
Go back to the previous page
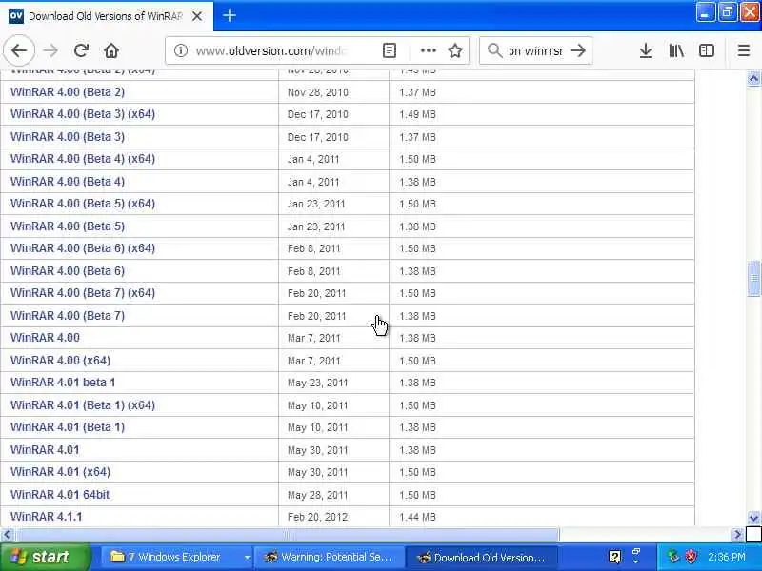tap(19, 50)
